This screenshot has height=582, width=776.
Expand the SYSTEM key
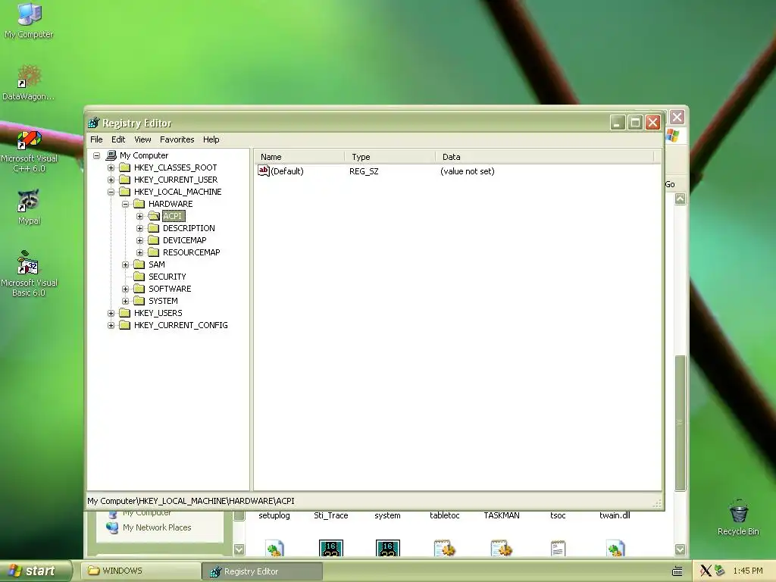coord(125,301)
